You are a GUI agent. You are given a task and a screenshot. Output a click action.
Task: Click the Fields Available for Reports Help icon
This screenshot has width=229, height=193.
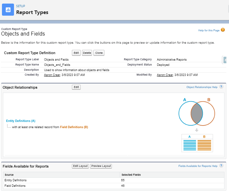[221, 166]
